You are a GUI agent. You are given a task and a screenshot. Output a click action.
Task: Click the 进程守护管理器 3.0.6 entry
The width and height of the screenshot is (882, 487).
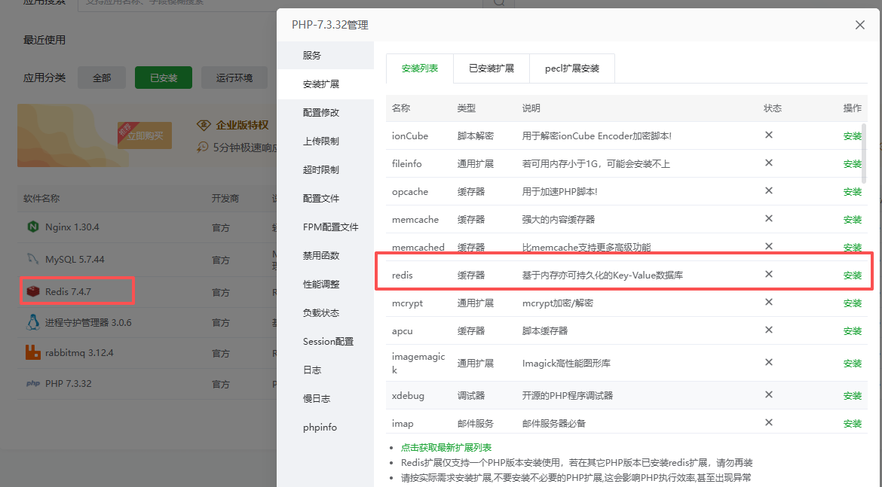(x=88, y=322)
